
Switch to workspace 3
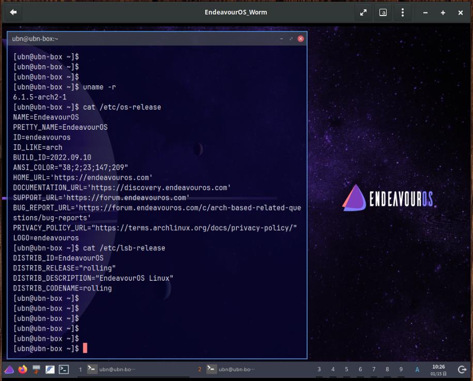coord(319,369)
